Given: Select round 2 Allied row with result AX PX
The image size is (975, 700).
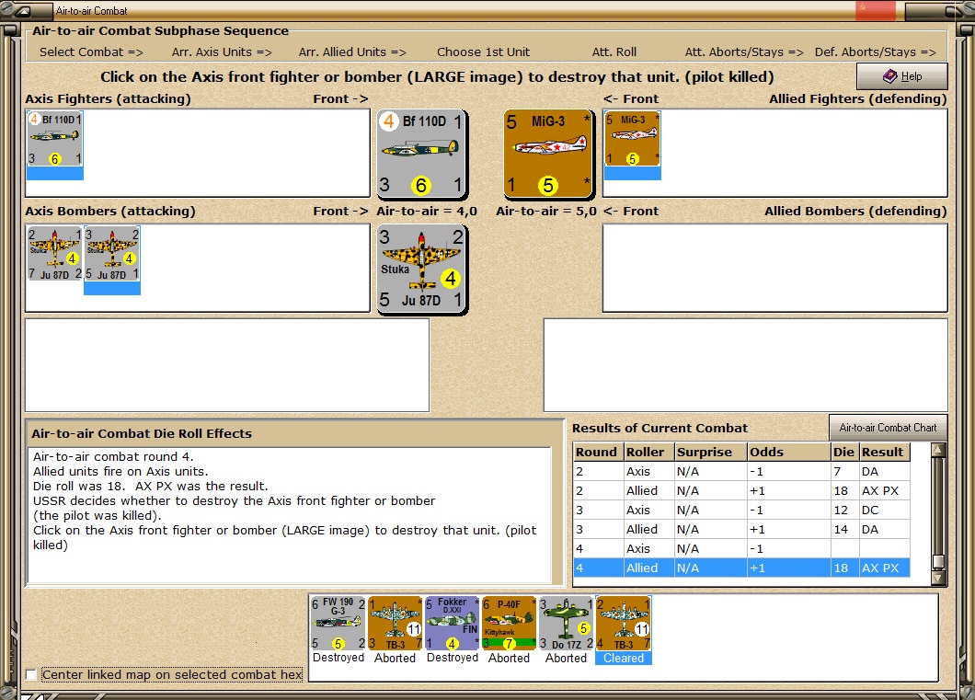Looking at the screenshot, I should [741, 490].
